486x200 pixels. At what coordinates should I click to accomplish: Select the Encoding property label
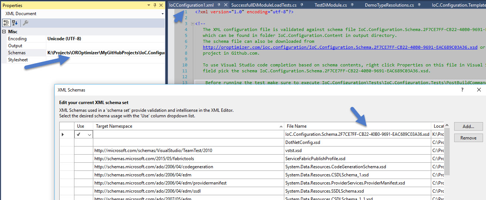17,39
